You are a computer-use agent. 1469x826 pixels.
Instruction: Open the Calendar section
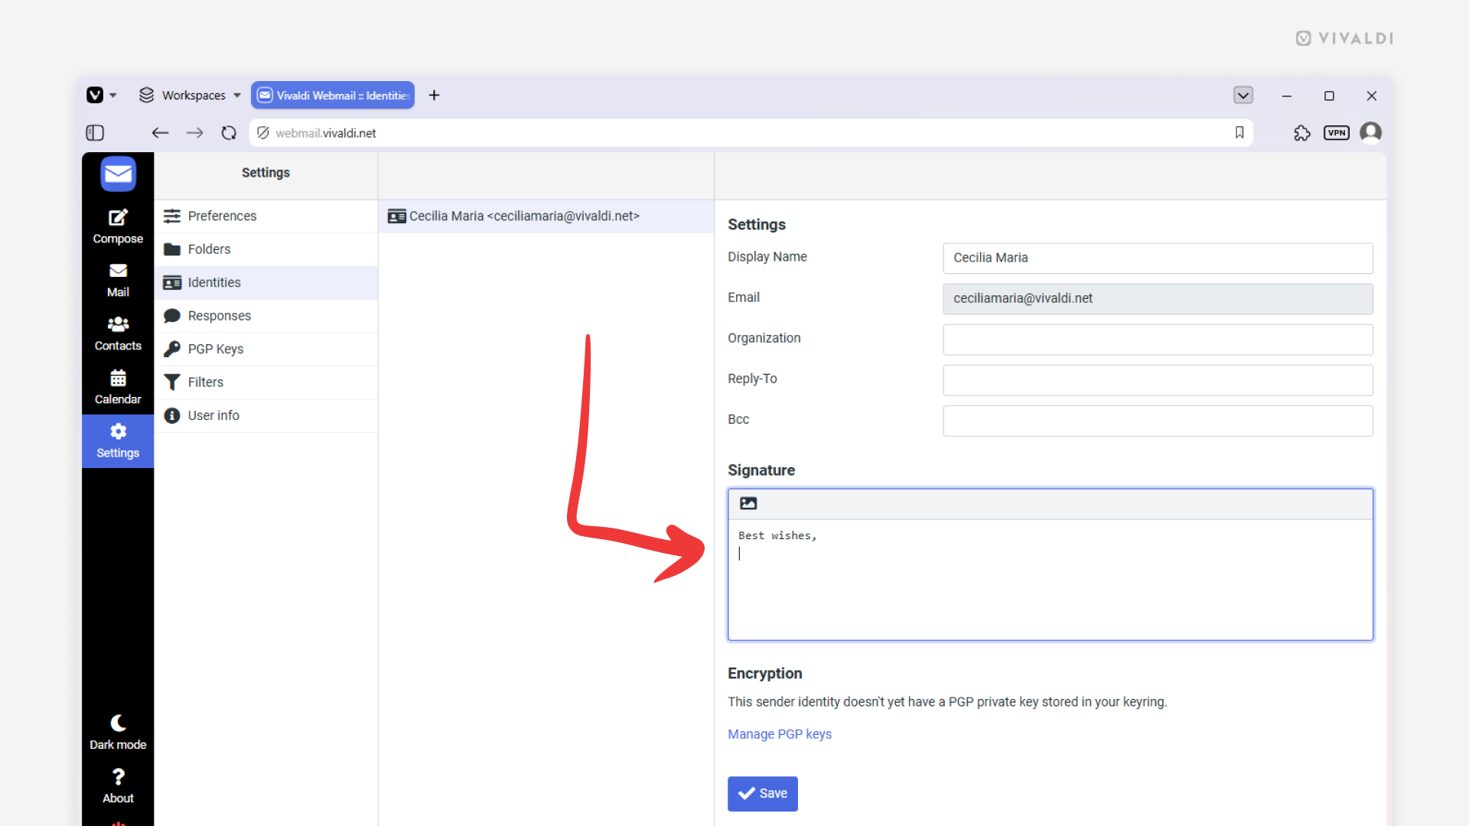coord(118,388)
